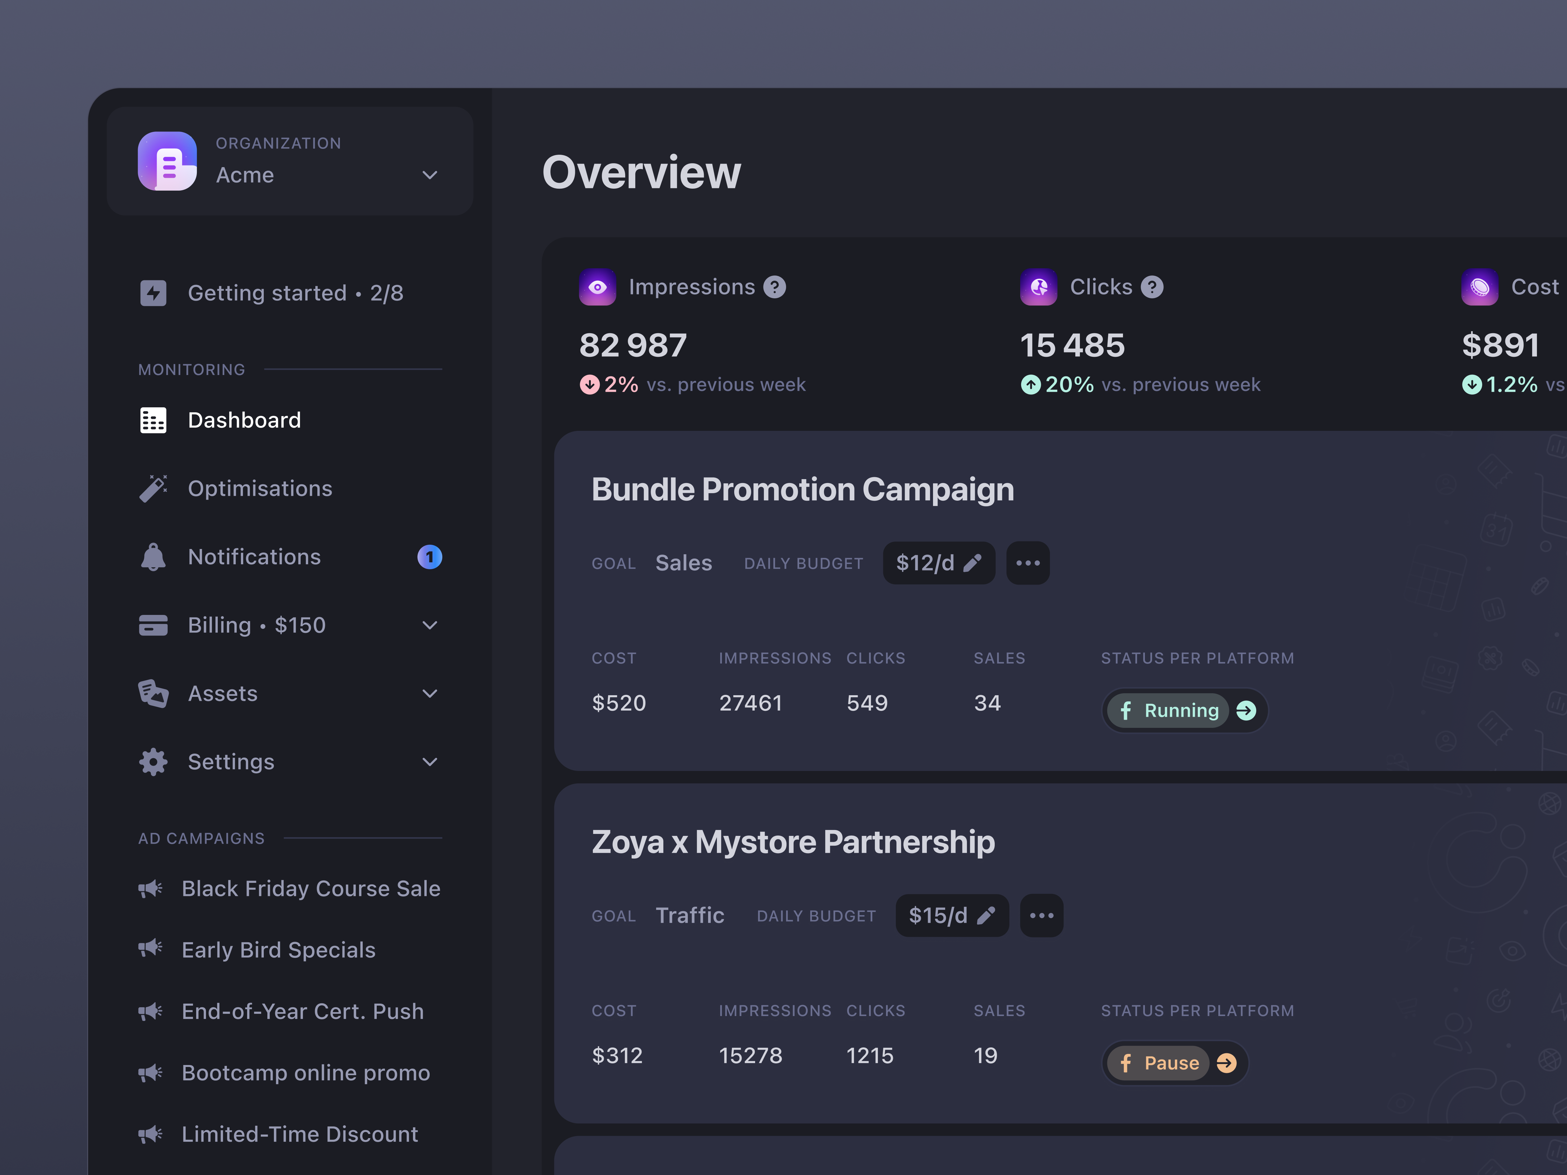Open the Early Bird Specials campaign
Screen dimensions: 1567x1175
[x=278, y=950]
